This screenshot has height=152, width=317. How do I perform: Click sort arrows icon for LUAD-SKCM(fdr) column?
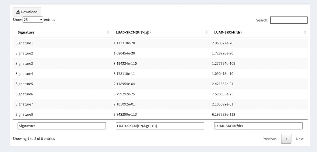coord(305,32)
